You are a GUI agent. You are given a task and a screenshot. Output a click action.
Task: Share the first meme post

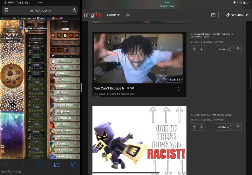(x=224, y=49)
